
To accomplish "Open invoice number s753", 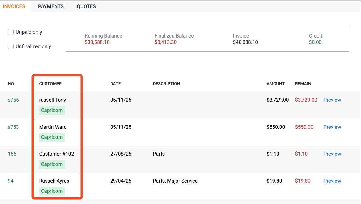I will (x=13, y=127).
